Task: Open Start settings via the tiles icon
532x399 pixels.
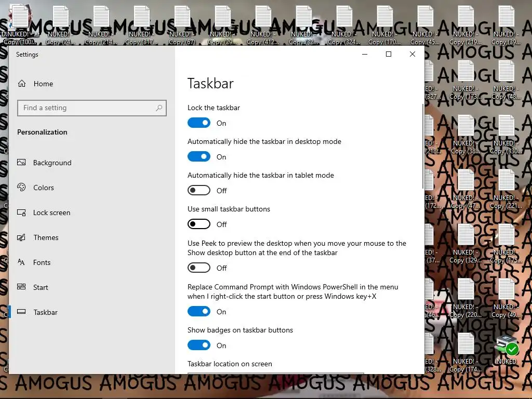Action: coord(21,287)
